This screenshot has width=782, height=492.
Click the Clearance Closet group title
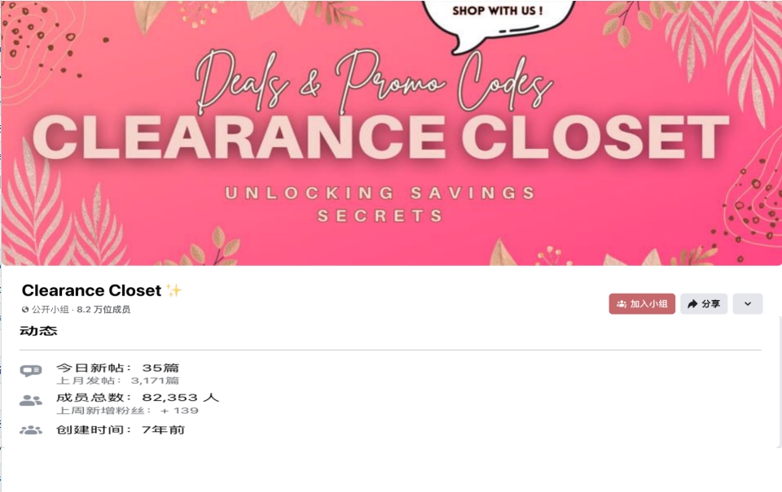coord(92,290)
